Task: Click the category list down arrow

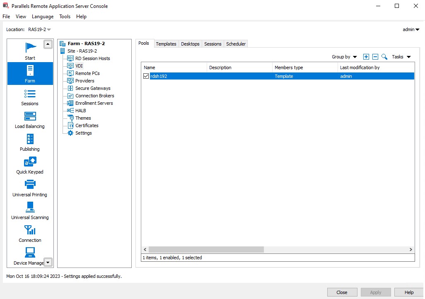Action: tap(48, 263)
